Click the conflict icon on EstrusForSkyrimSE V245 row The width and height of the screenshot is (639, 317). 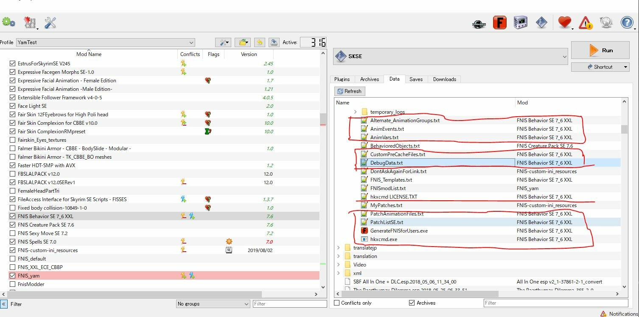tap(183, 63)
